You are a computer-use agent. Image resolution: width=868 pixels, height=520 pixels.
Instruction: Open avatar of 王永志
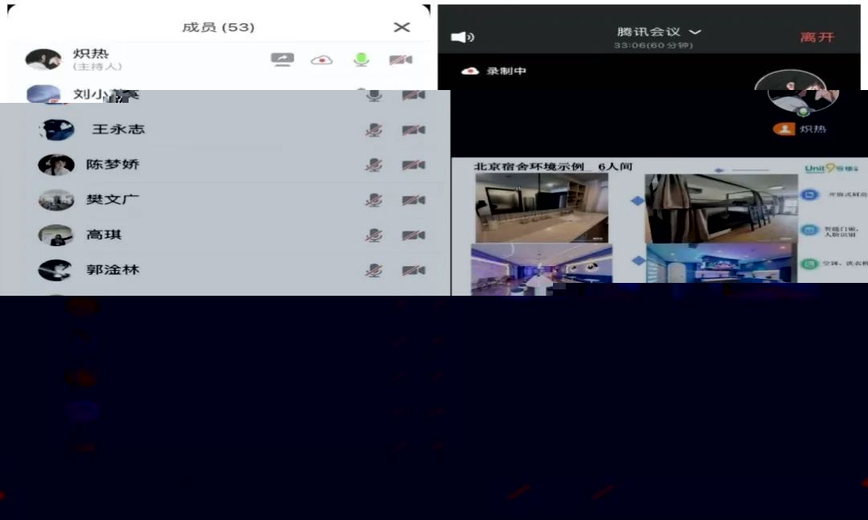(56, 129)
